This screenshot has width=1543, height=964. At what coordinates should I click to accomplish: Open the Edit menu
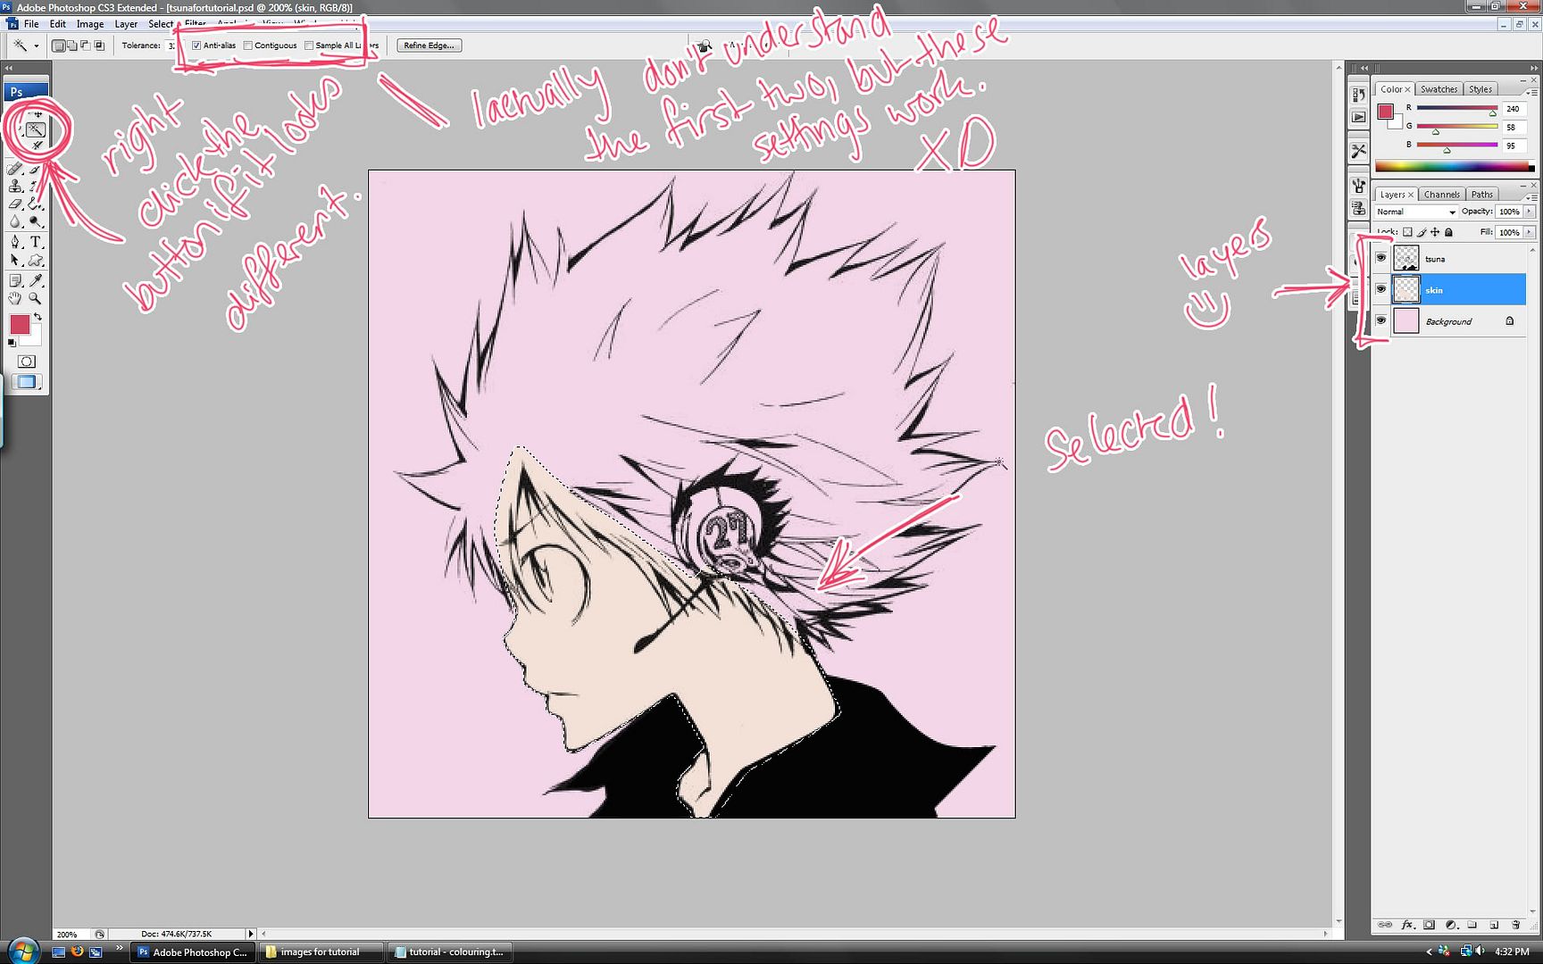58,24
